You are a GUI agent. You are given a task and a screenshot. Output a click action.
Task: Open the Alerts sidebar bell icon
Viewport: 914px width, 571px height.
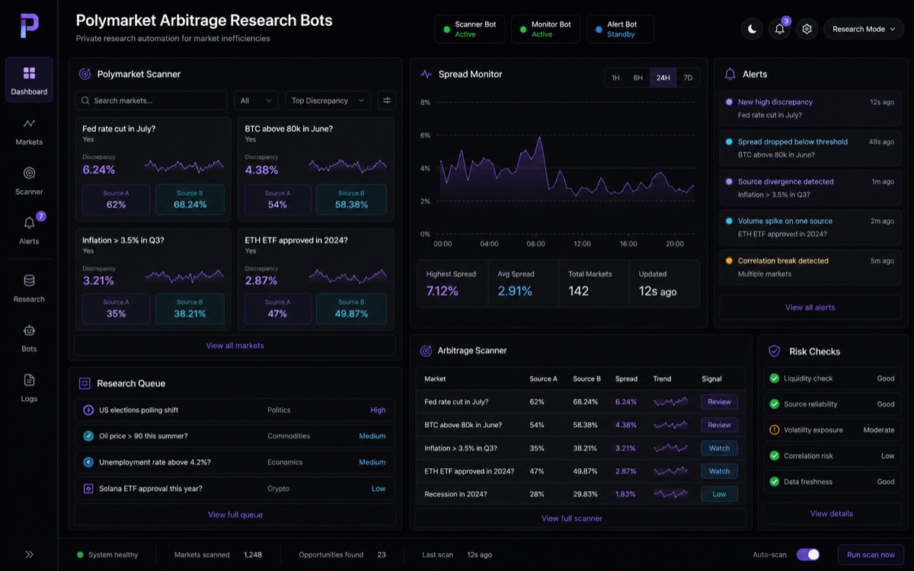(29, 223)
